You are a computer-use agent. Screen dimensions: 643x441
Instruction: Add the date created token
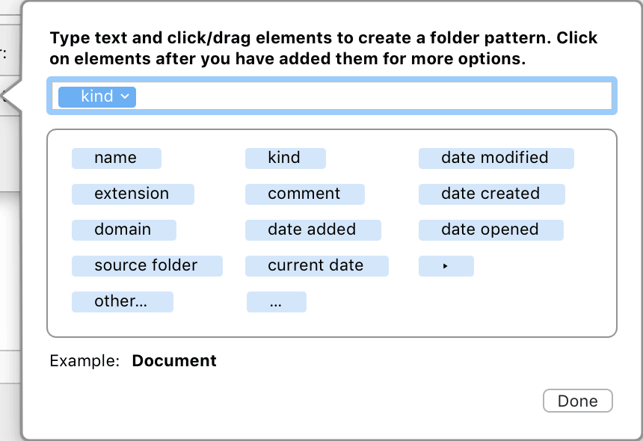coord(492,194)
